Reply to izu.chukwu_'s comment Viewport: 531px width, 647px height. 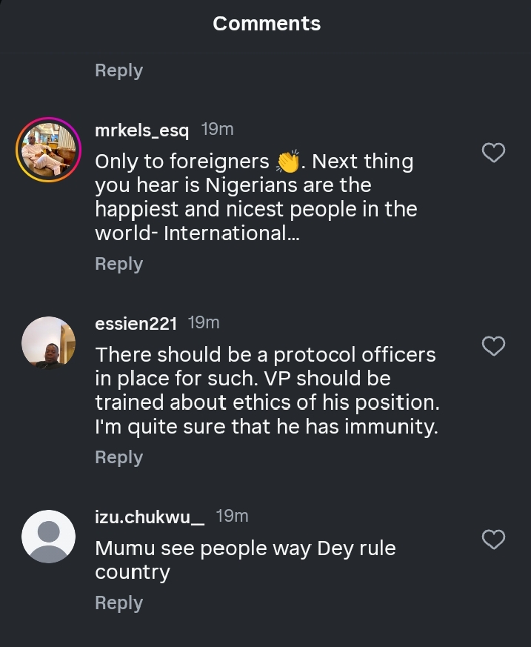pos(118,603)
